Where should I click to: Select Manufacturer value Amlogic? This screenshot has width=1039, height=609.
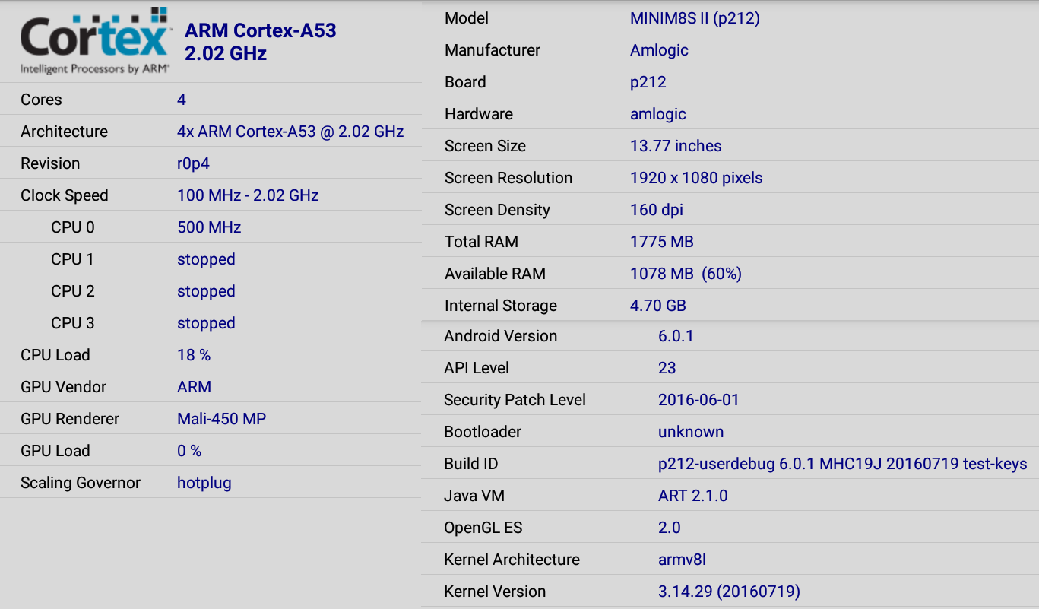pyautogui.click(x=659, y=50)
